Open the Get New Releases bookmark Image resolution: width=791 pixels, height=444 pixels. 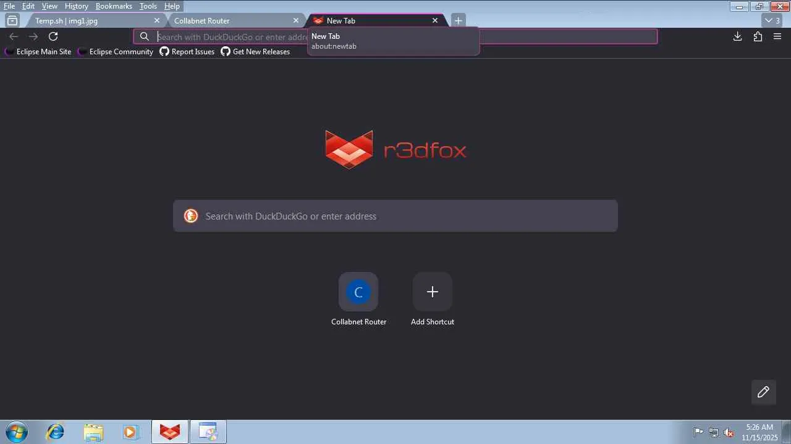tap(255, 52)
